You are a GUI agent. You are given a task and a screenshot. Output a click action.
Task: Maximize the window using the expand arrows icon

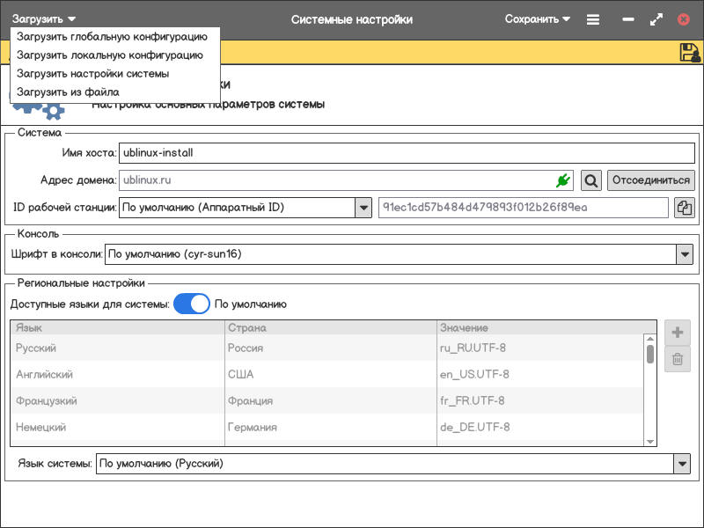(x=656, y=19)
